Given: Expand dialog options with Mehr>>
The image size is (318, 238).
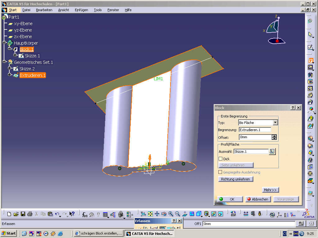Looking at the screenshot, I should click(x=270, y=190).
